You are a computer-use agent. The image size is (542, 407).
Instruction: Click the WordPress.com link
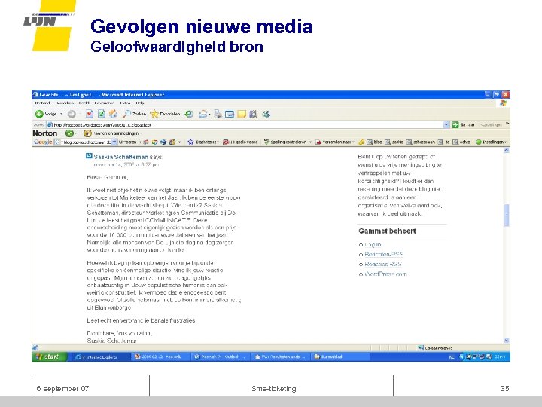coord(385,274)
